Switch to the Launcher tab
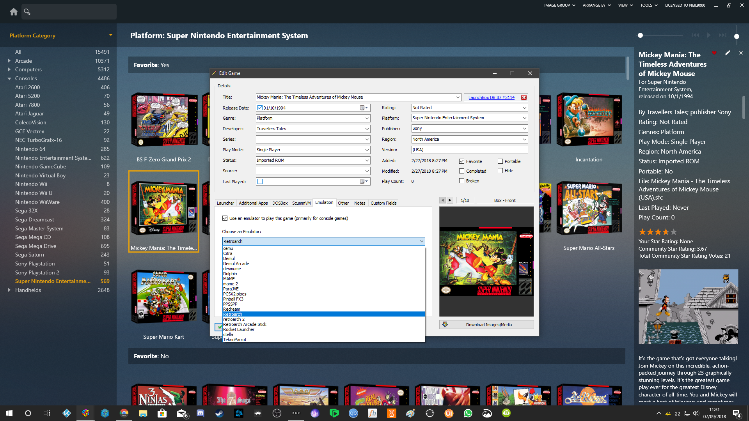This screenshot has height=421, width=749. pos(225,203)
